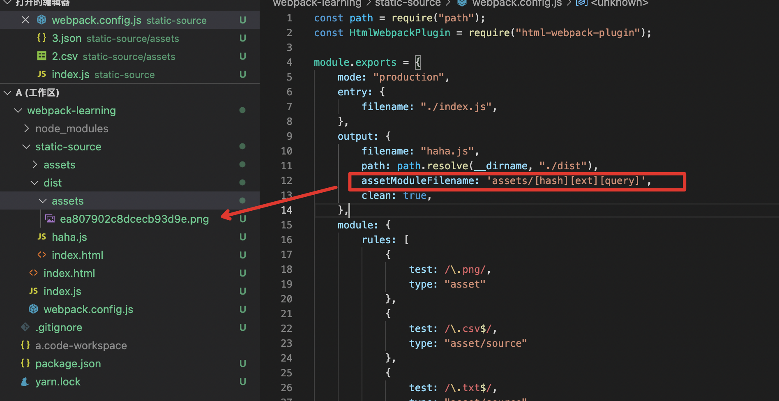Viewport: 779px width, 401px height.
Task: Click the webpack-learning breadcrumb segment
Action: 317,3
